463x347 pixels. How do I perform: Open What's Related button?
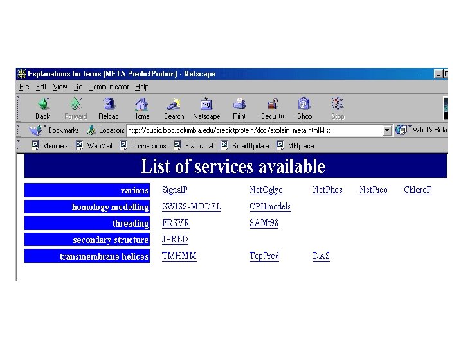tap(421, 130)
